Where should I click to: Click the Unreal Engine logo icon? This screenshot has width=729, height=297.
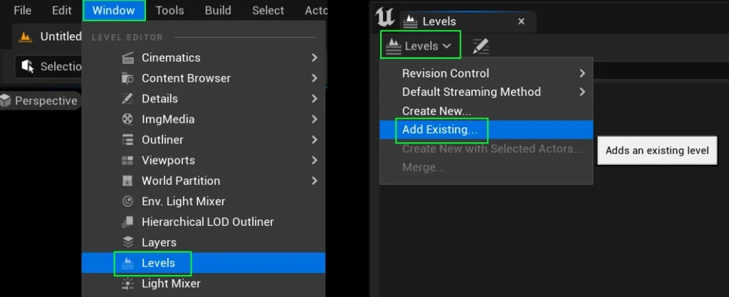tap(386, 18)
